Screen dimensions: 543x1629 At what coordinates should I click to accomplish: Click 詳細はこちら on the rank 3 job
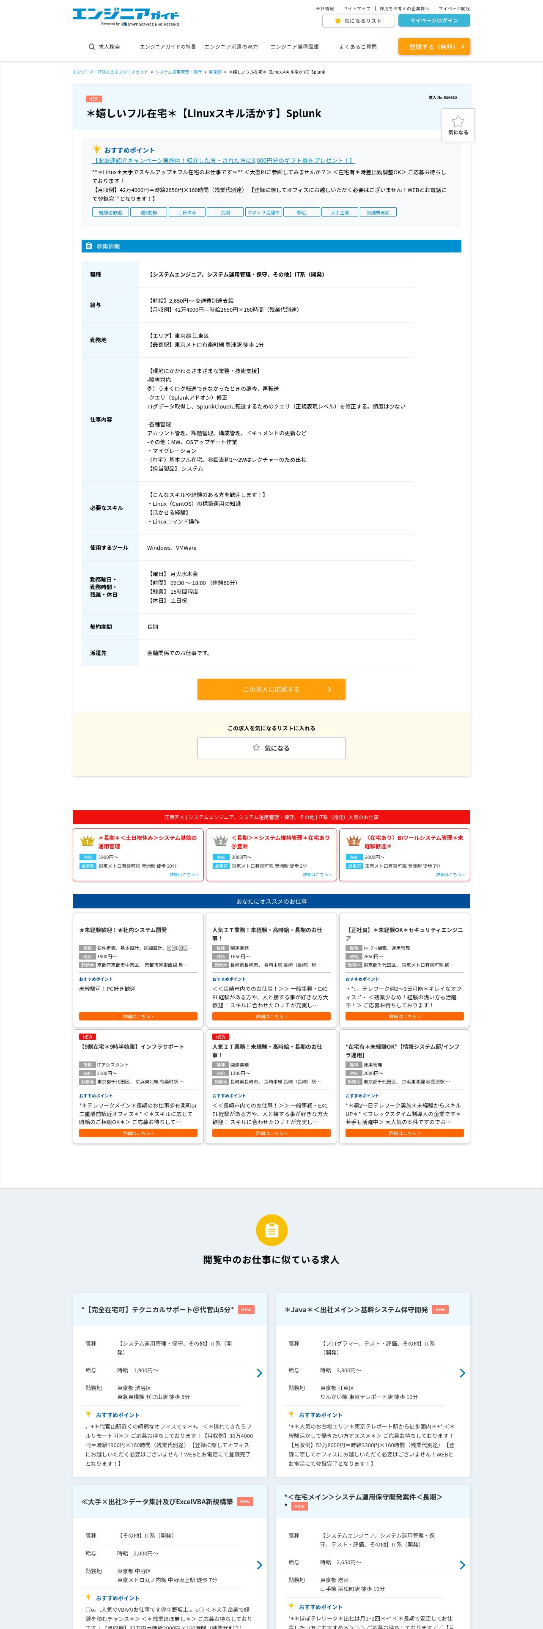tap(450, 875)
